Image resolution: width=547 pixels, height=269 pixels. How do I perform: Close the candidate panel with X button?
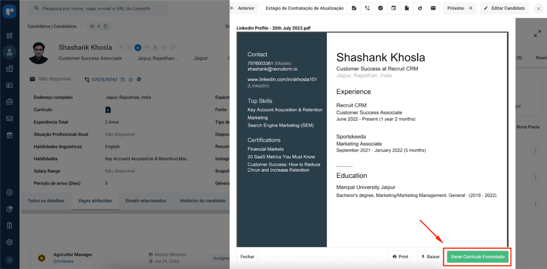[538, 8]
